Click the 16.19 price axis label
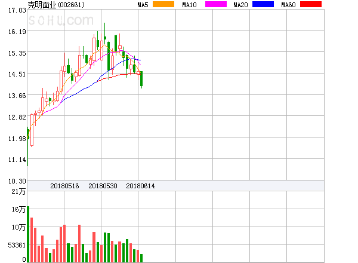The height and width of the screenshot is (263, 358). point(17,32)
